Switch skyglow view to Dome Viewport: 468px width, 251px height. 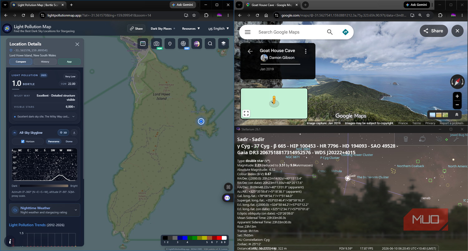tap(69, 141)
